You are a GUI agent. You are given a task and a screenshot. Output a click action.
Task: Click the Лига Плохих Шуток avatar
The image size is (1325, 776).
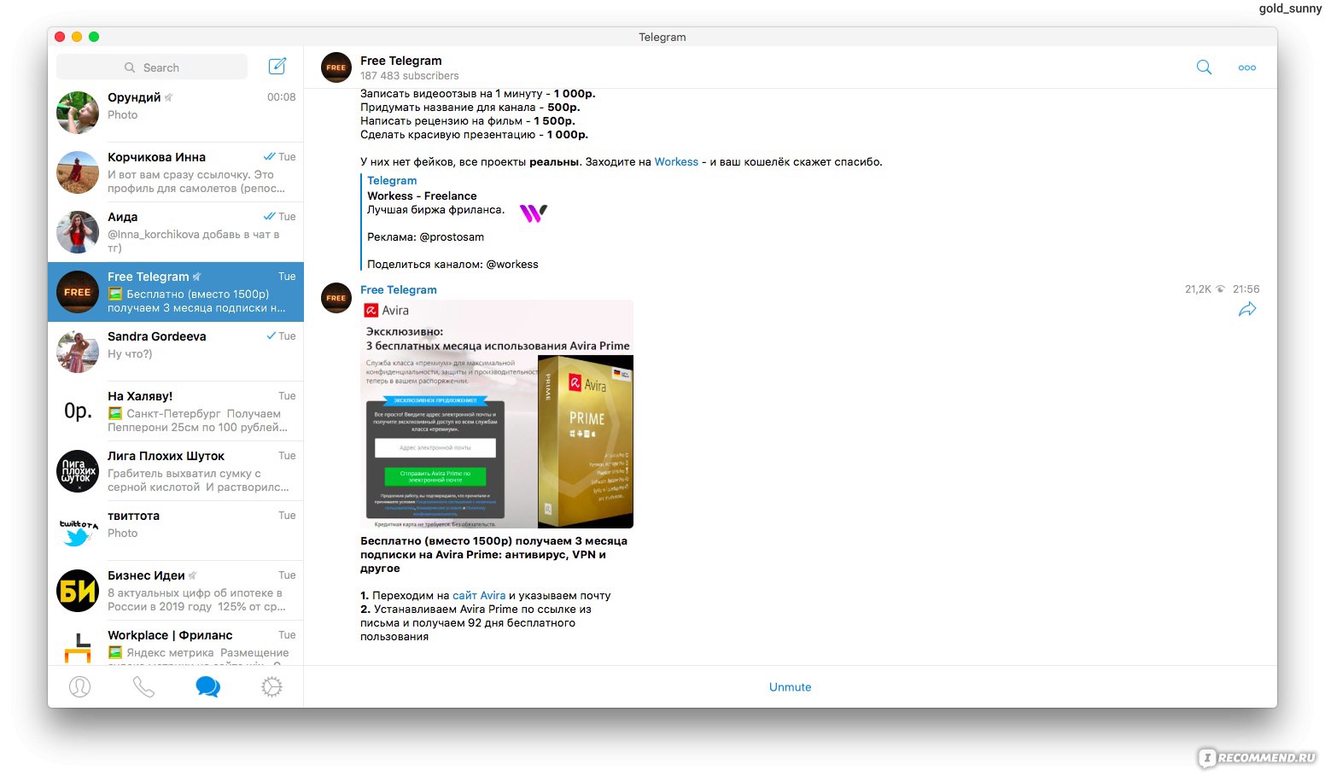[x=78, y=471]
